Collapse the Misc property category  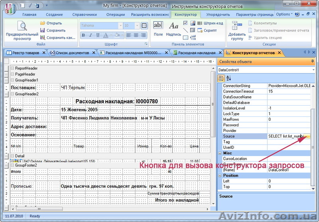220,153
